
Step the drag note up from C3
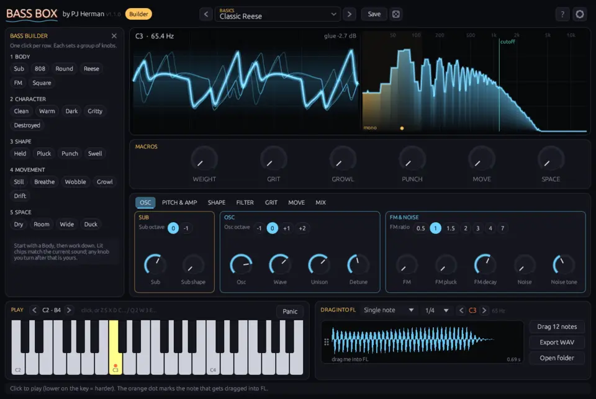[484, 310]
